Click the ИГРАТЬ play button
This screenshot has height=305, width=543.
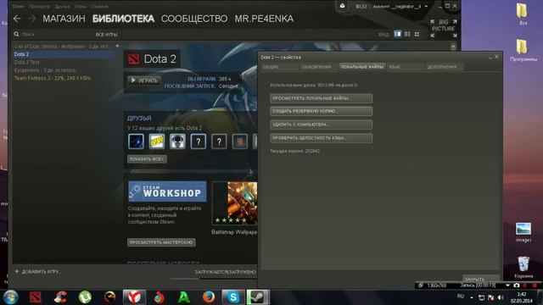tap(144, 80)
